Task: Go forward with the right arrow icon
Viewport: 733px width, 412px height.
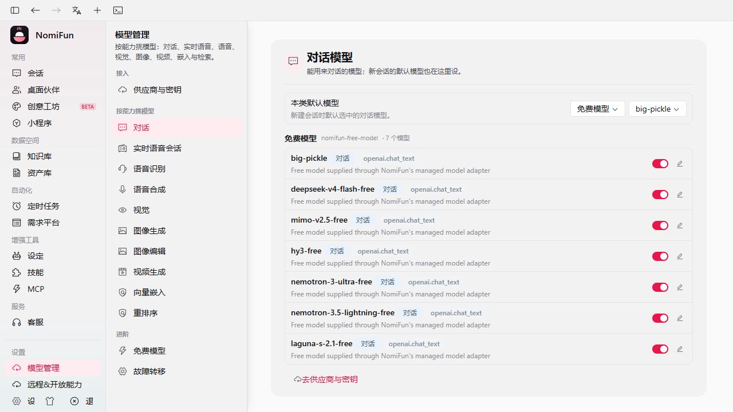Action: pos(56,10)
